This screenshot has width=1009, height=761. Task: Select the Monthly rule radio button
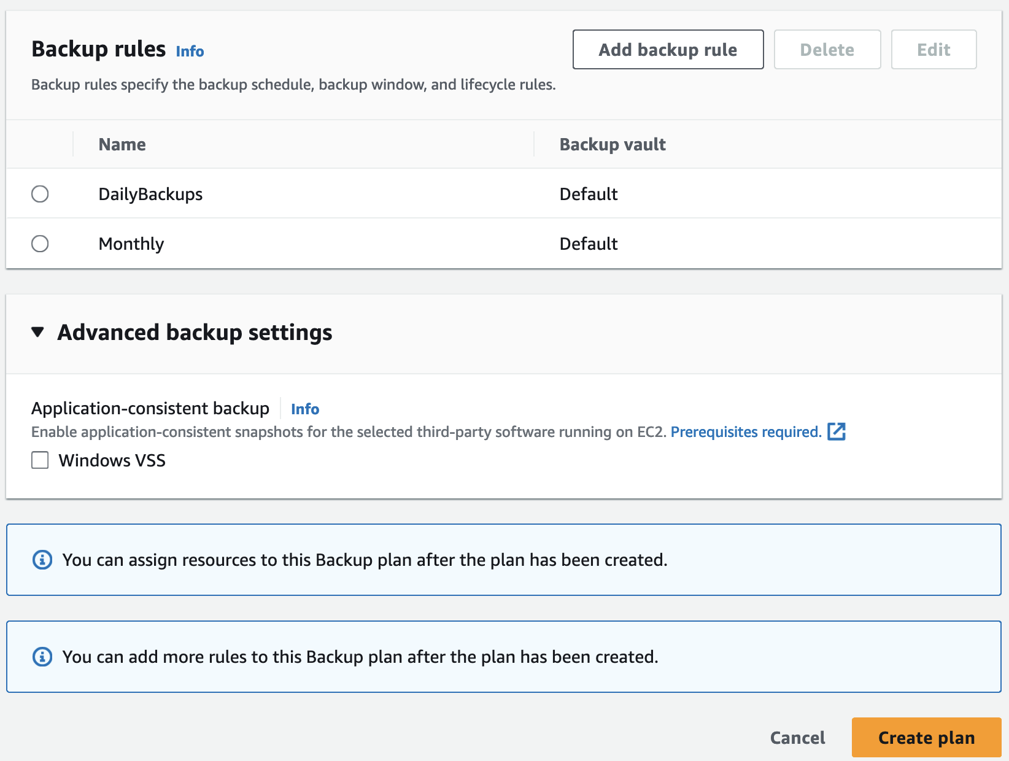[x=40, y=244]
